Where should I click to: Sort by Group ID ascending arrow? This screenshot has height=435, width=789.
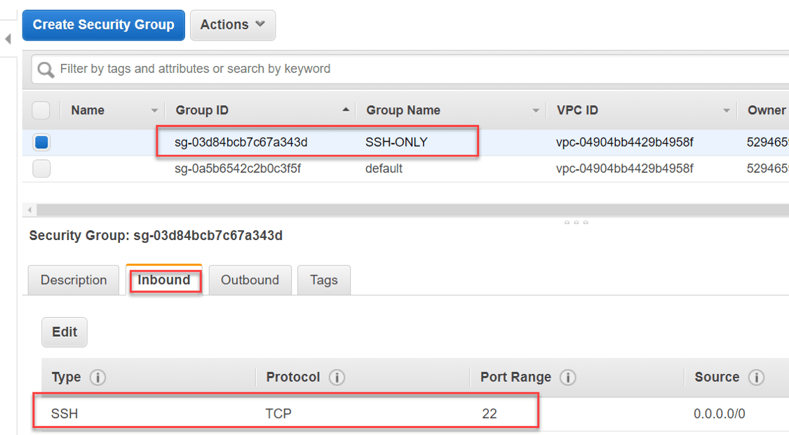(x=345, y=110)
